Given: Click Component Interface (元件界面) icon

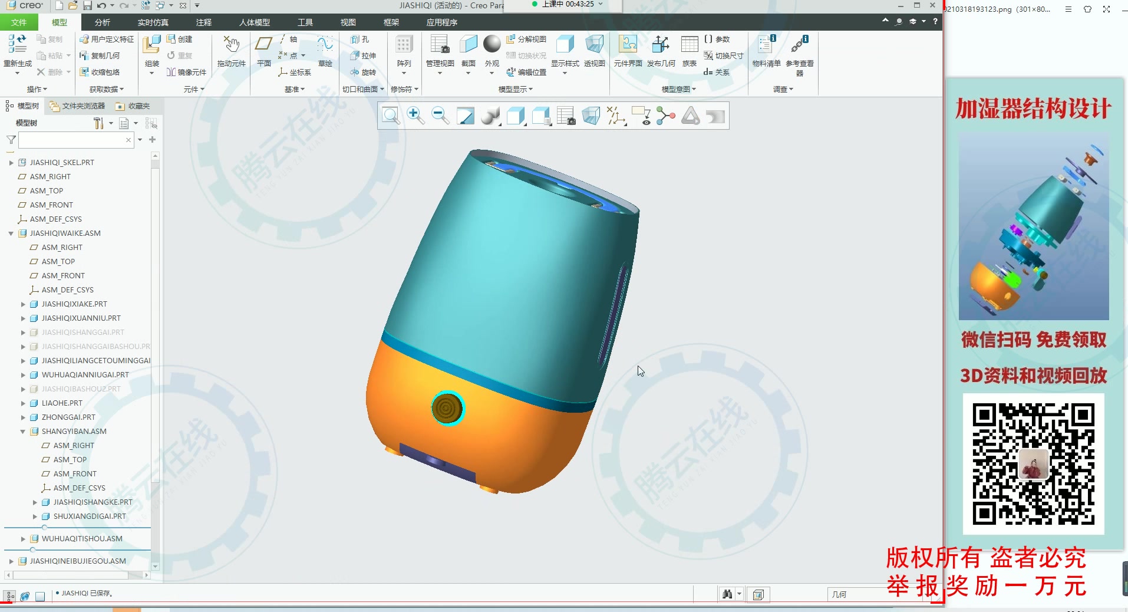Looking at the screenshot, I should coord(628,45).
